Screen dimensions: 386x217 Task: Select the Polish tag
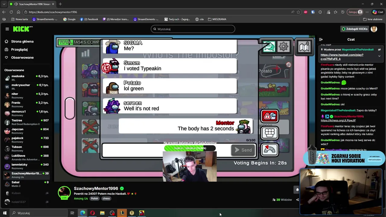[x=94, y=199]
